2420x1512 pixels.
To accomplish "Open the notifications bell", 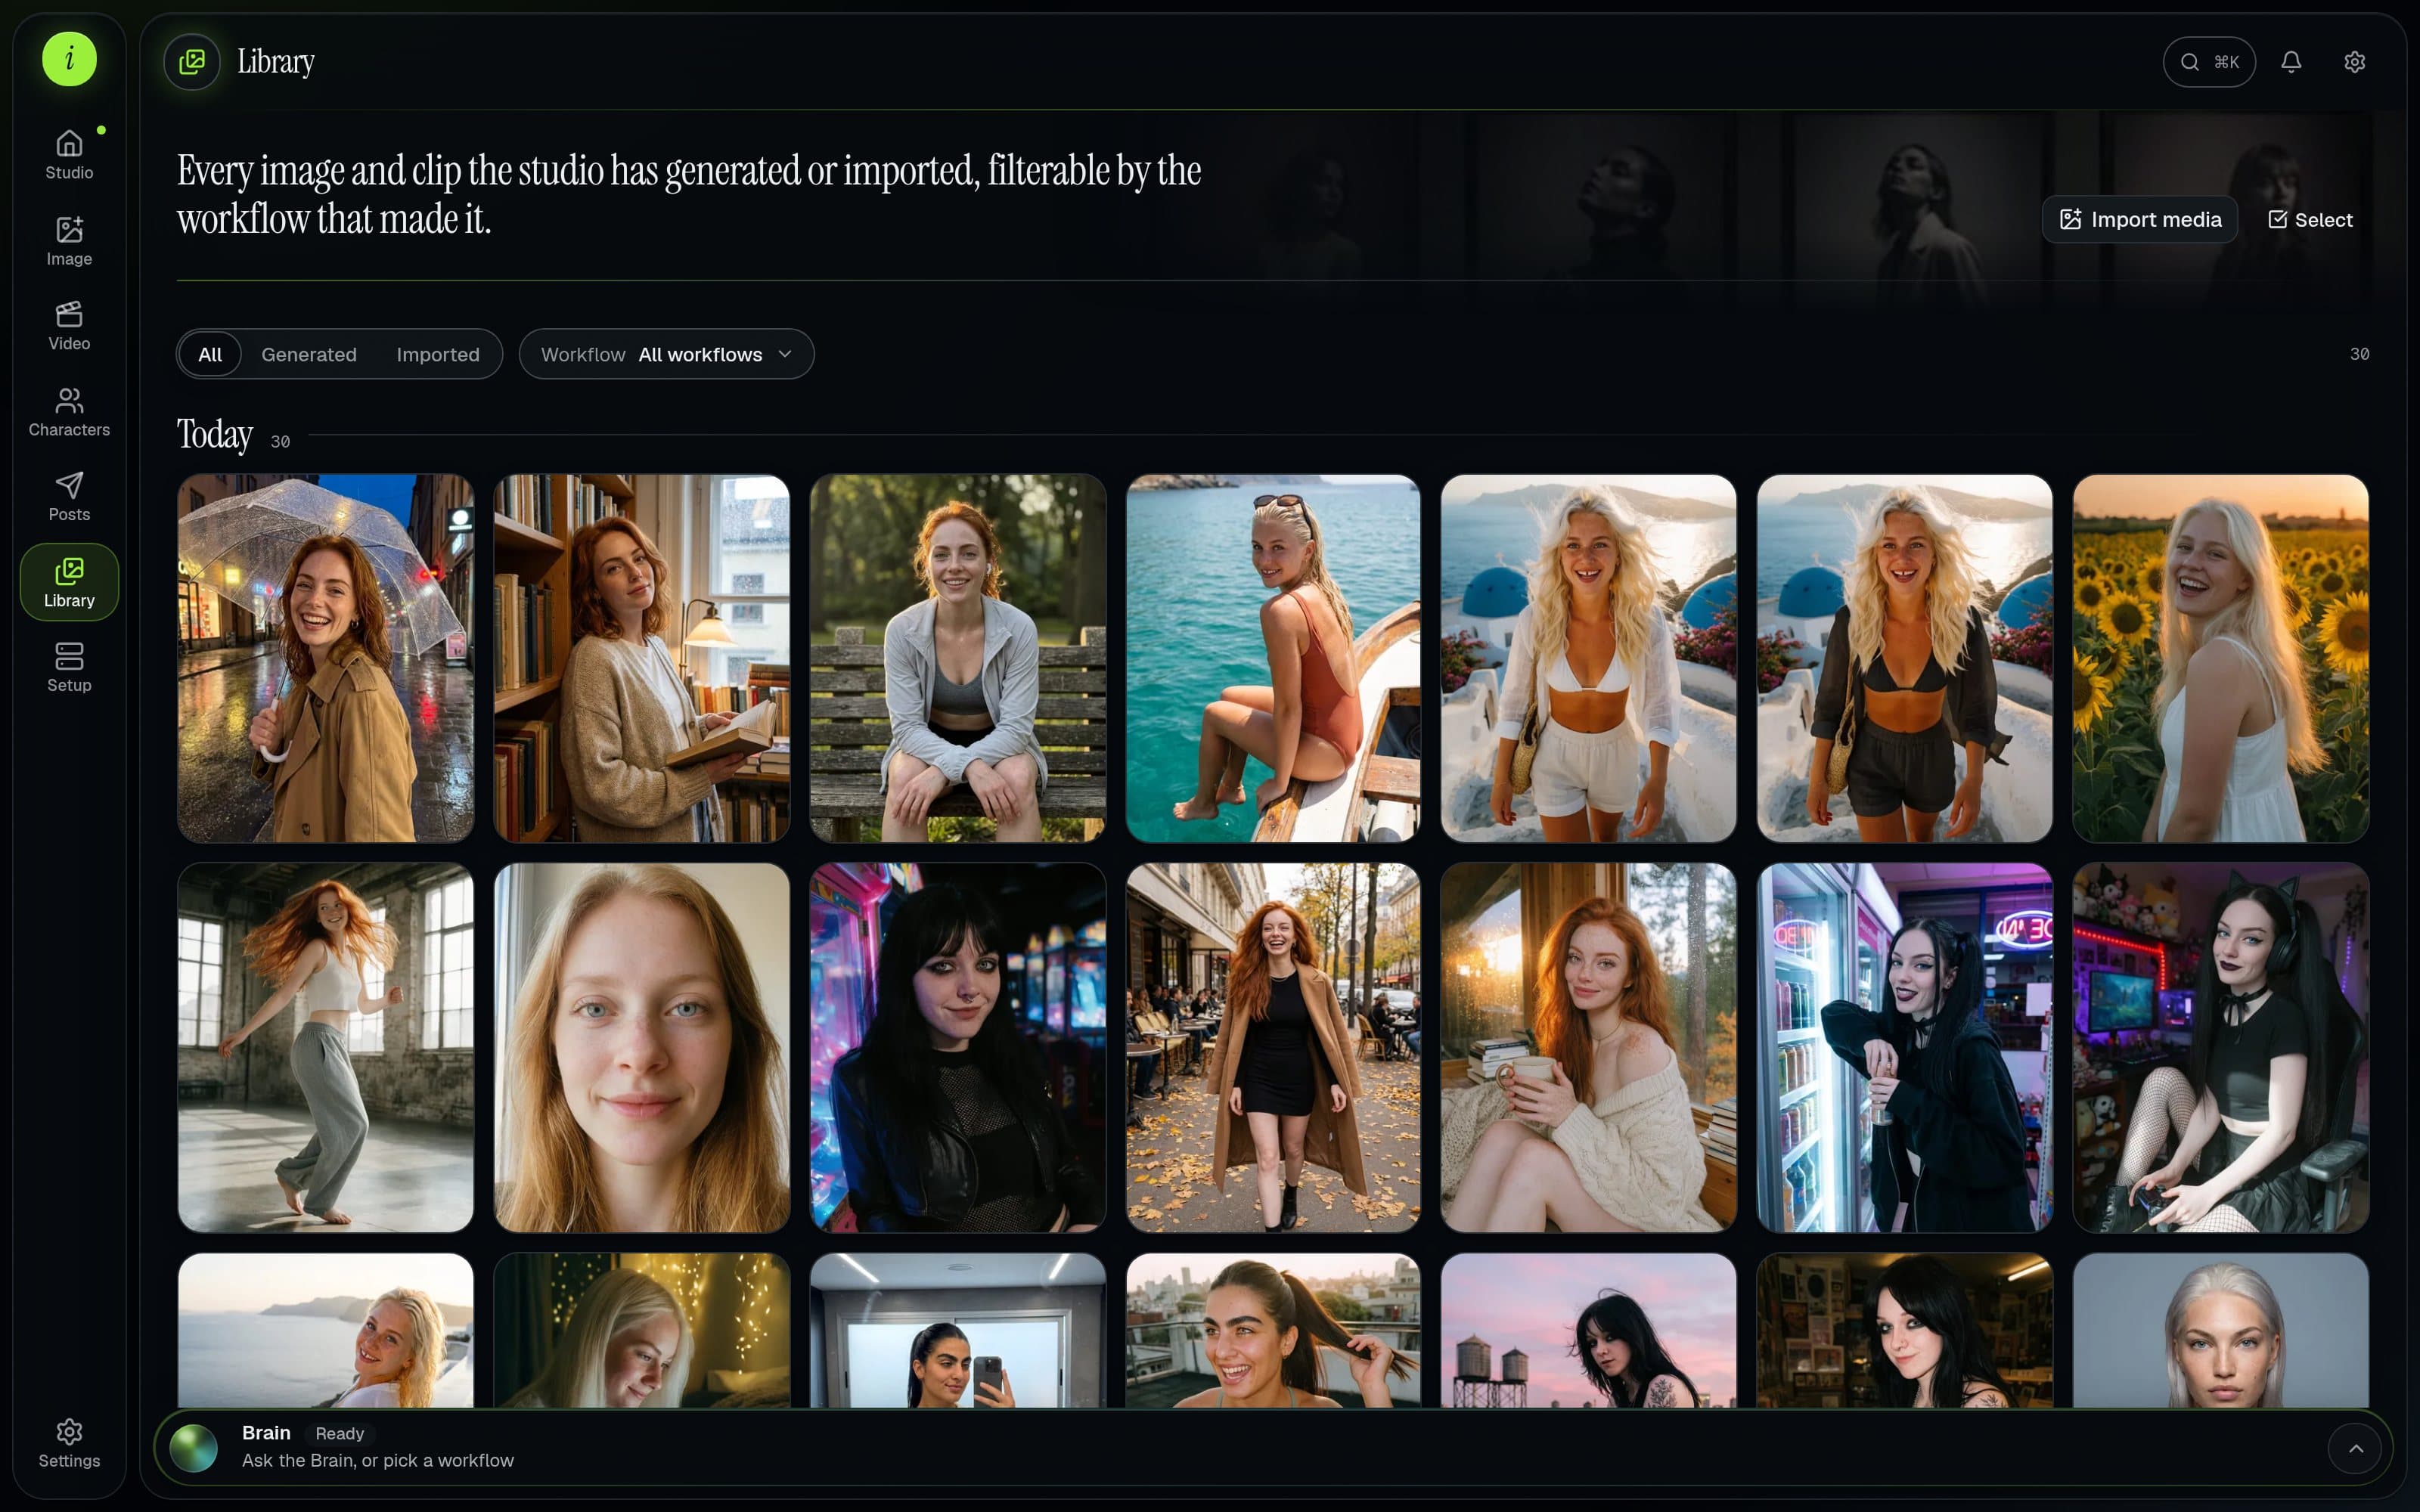I will point(2291,62).
